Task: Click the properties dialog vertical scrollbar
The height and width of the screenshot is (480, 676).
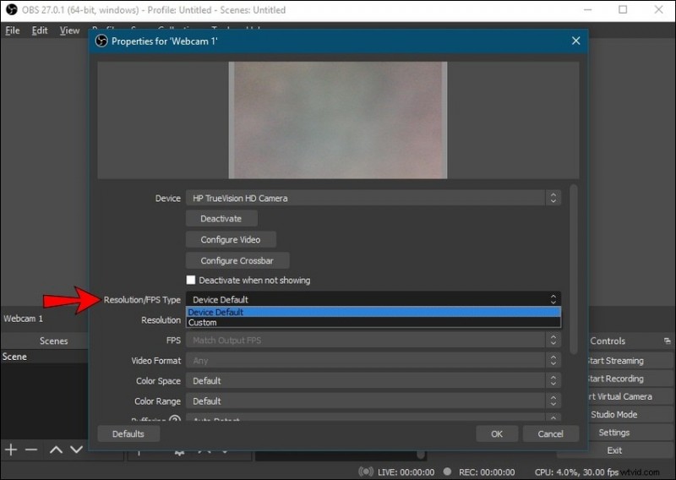Action: (574, 270)
